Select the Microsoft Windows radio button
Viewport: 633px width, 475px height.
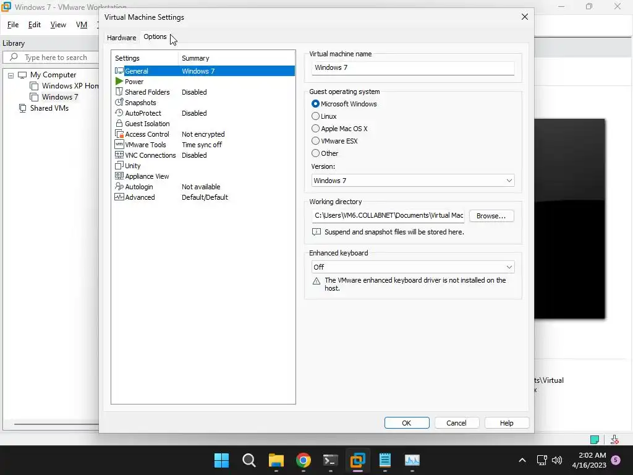pos(315,104)
